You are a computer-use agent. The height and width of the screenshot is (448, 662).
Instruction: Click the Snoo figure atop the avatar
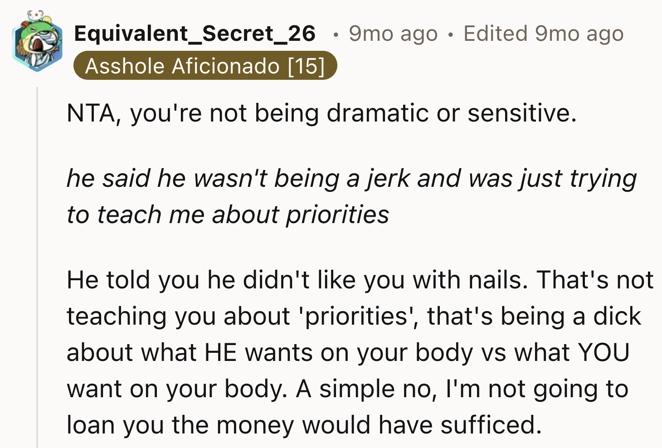click(35, 16)
